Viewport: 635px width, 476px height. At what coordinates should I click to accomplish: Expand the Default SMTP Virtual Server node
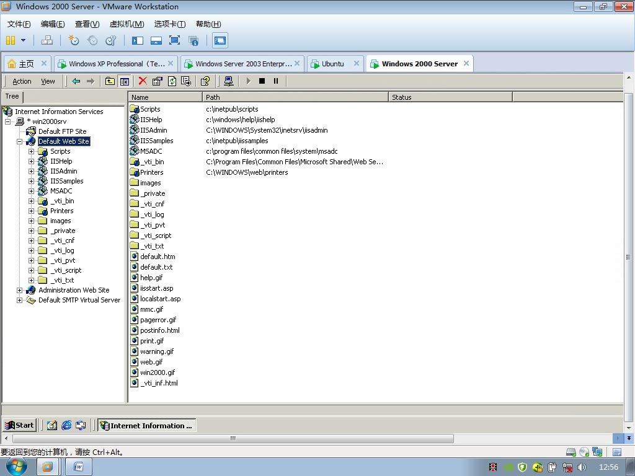tap(19, 301)
